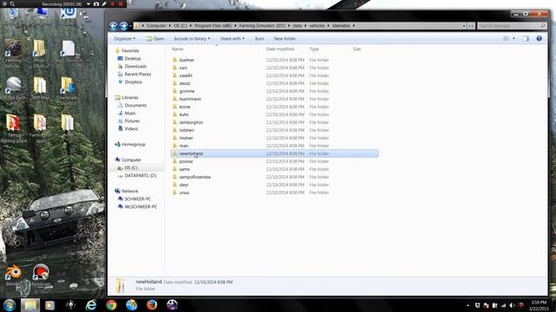
Task: Select DATAPART1 (D:) drive in sidebar
Action: (140, 175)
